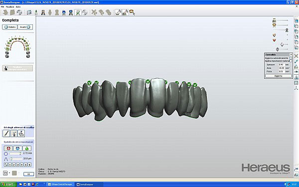The image size is (299, 187).
Task: Open the warning triangle icon in right sidebar
Action: pyautogui.click(x=296, y=77)
